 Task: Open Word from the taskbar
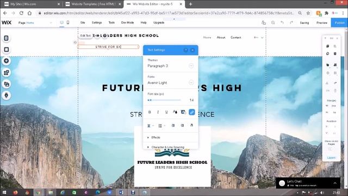tap(121, 192)
